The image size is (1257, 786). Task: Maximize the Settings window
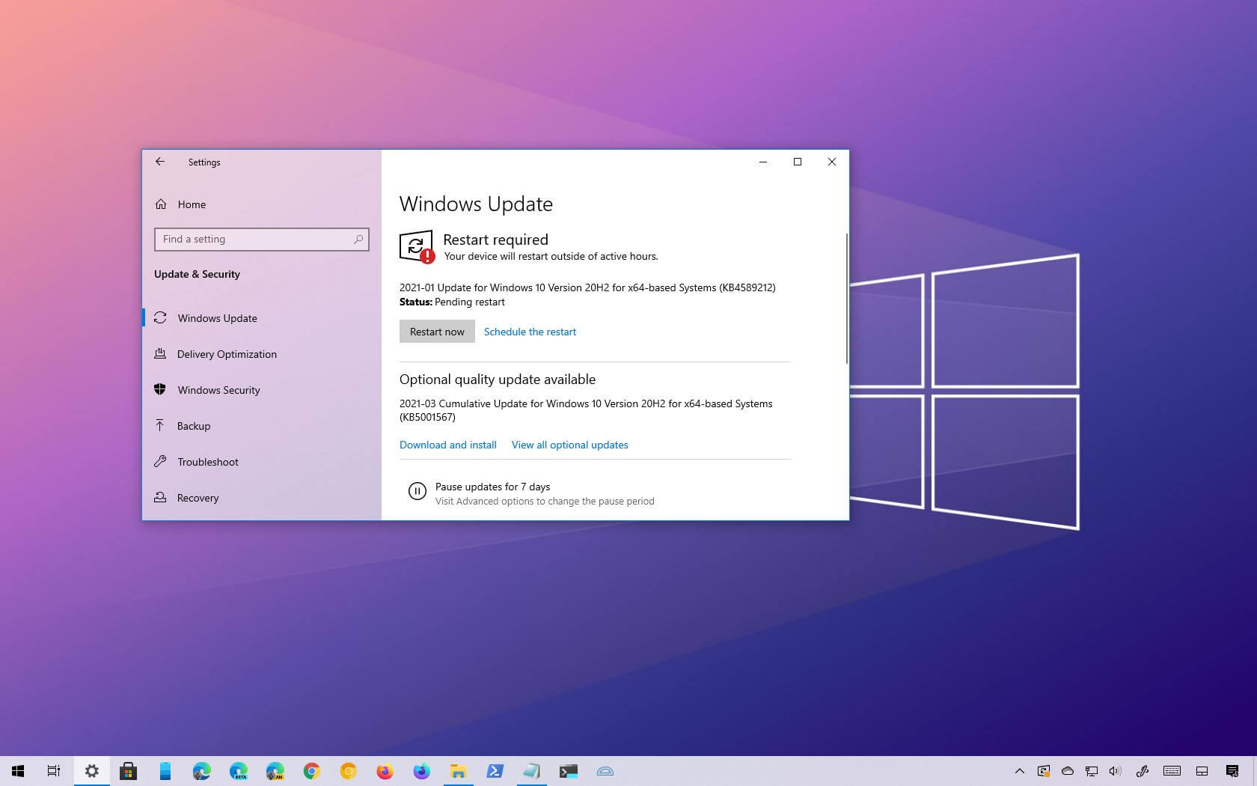[x=798, y=162]
